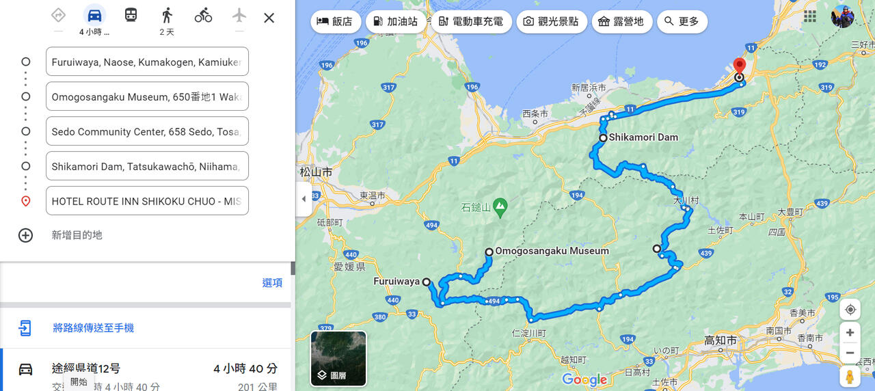This screenshot has height=391, width=875.
Task: Send the route via 將路線傳送至手機
Action: 94,328
